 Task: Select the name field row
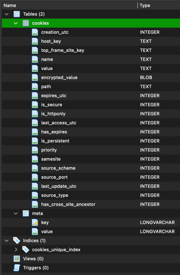[x=91, y=59]
